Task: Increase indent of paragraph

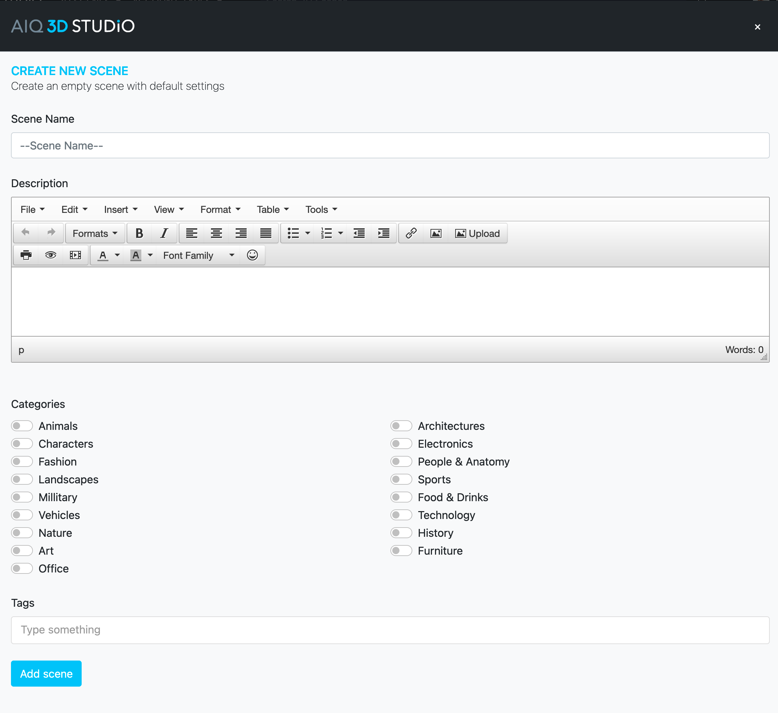Action: point(384,233)
